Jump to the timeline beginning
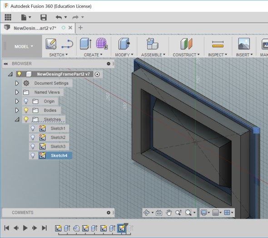This screenshot has width=268, height=238. [7, 228]
